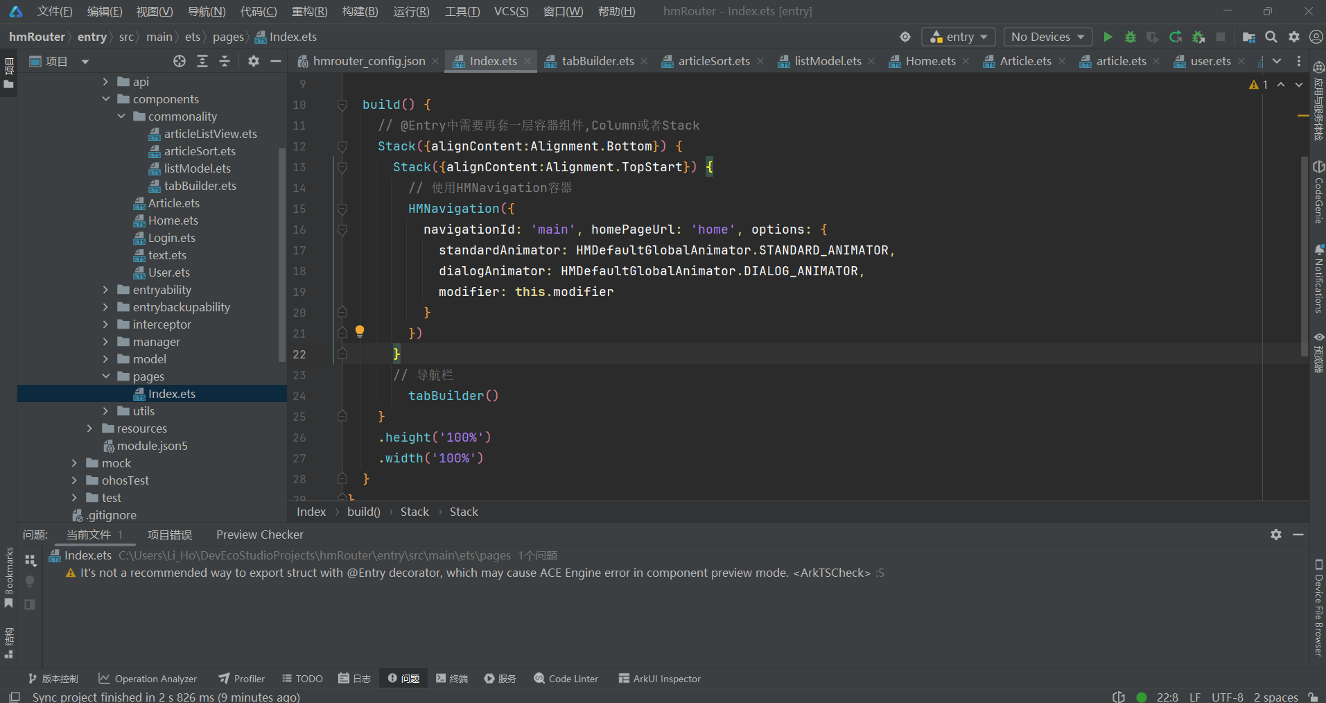Expand the interceptor folder
Viewport: 1326px width, 703px height.
point(105,324)
